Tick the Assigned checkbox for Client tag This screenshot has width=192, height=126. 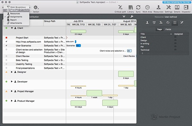175,37
